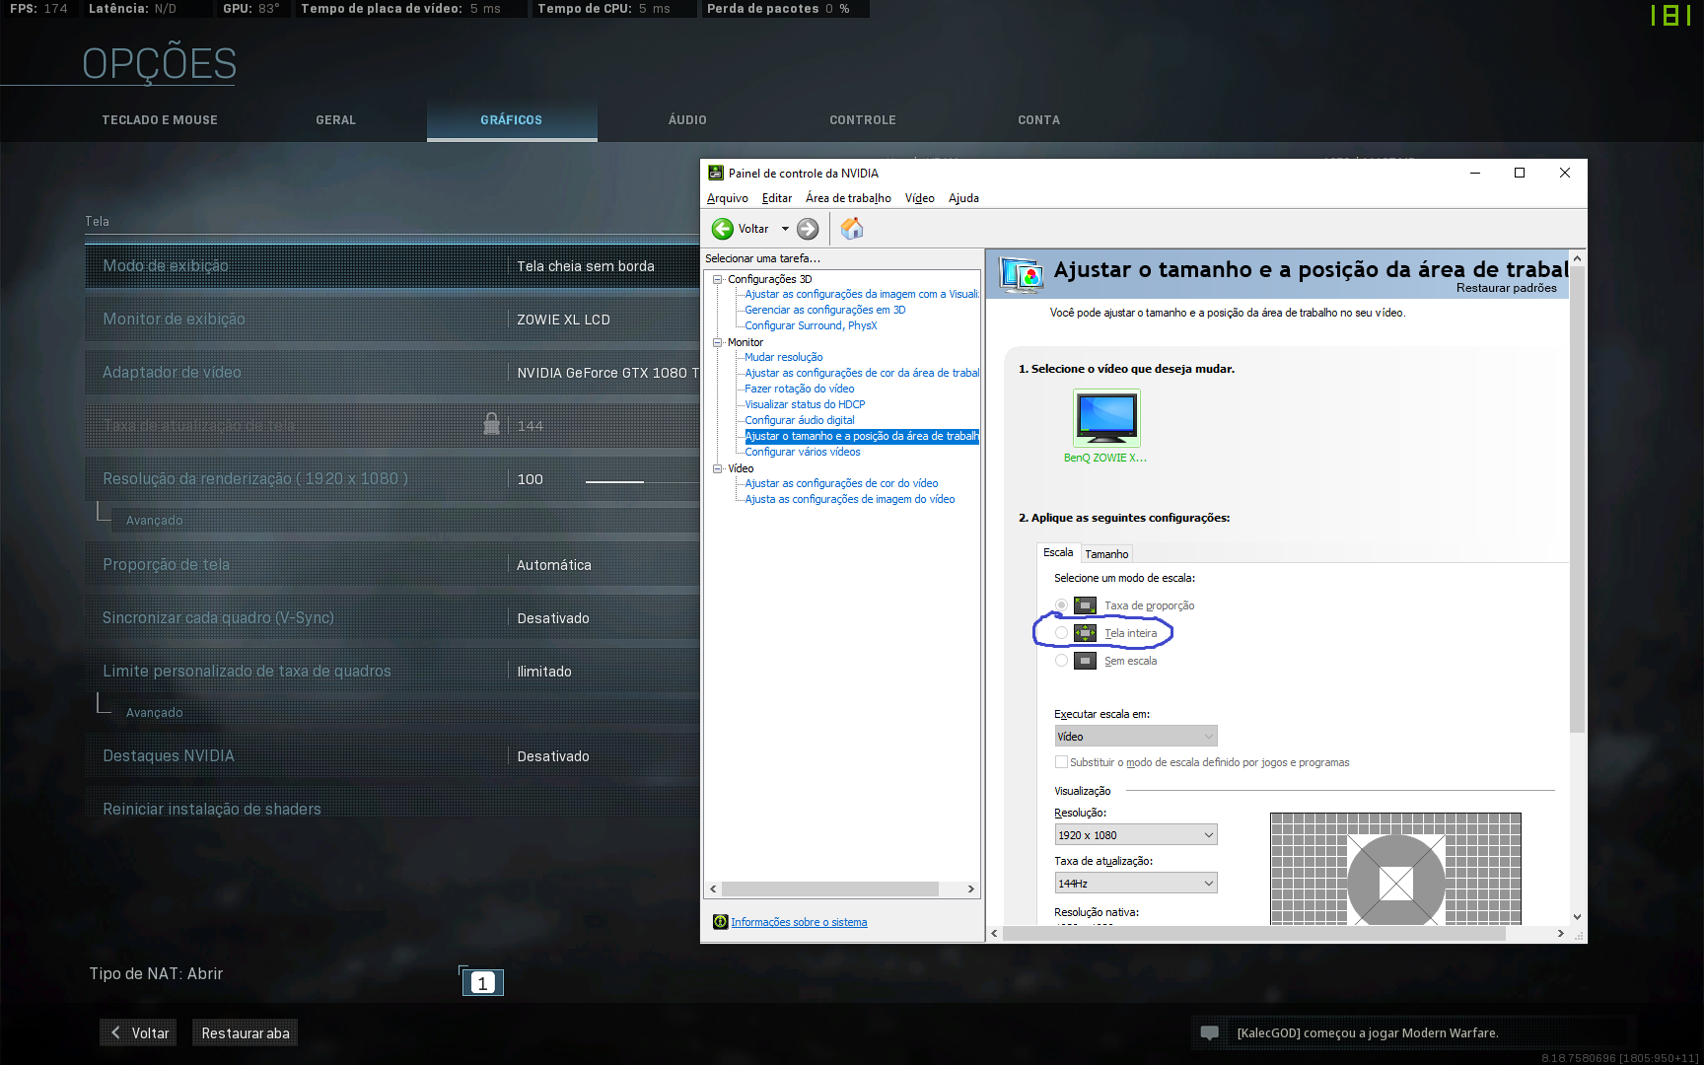
Task: Click the lock icon on Taxa de atualização row
Action: point(491,424)
